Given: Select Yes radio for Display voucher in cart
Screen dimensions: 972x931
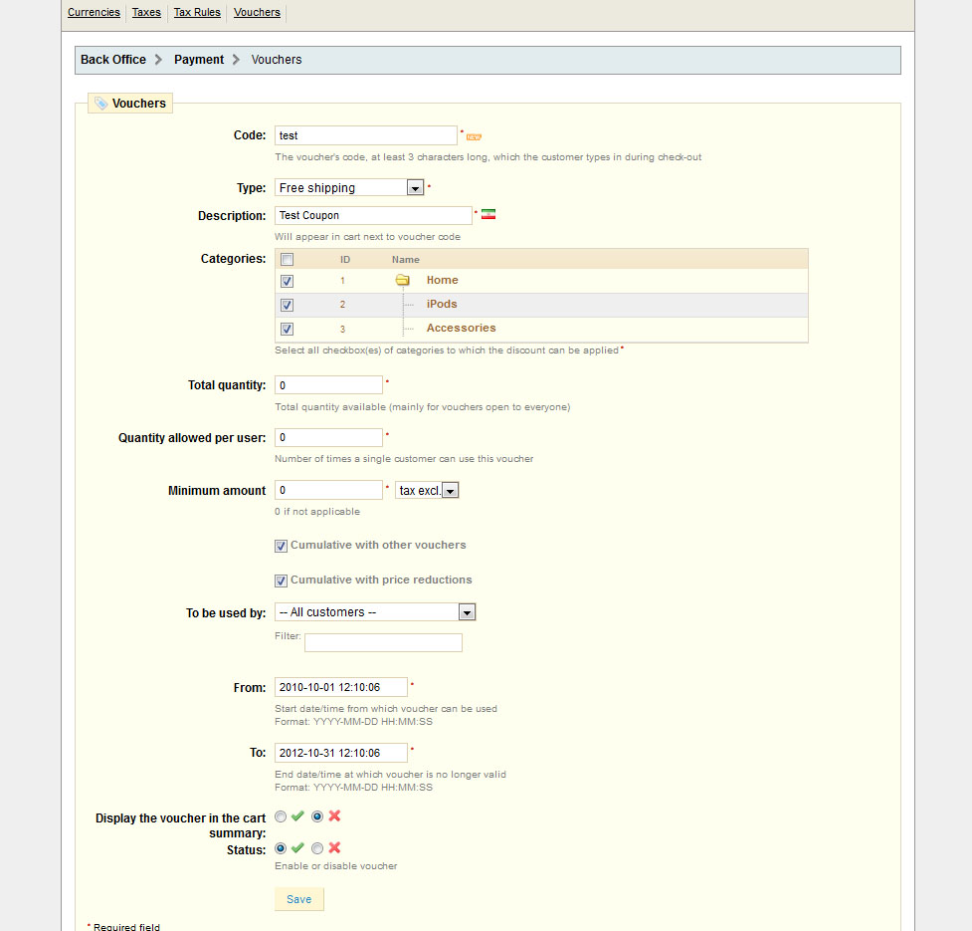Looking at the screenshot, I should click(x=281, y=816).
